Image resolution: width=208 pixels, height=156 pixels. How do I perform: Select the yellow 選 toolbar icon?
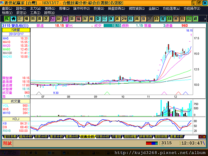coord(46,19)
